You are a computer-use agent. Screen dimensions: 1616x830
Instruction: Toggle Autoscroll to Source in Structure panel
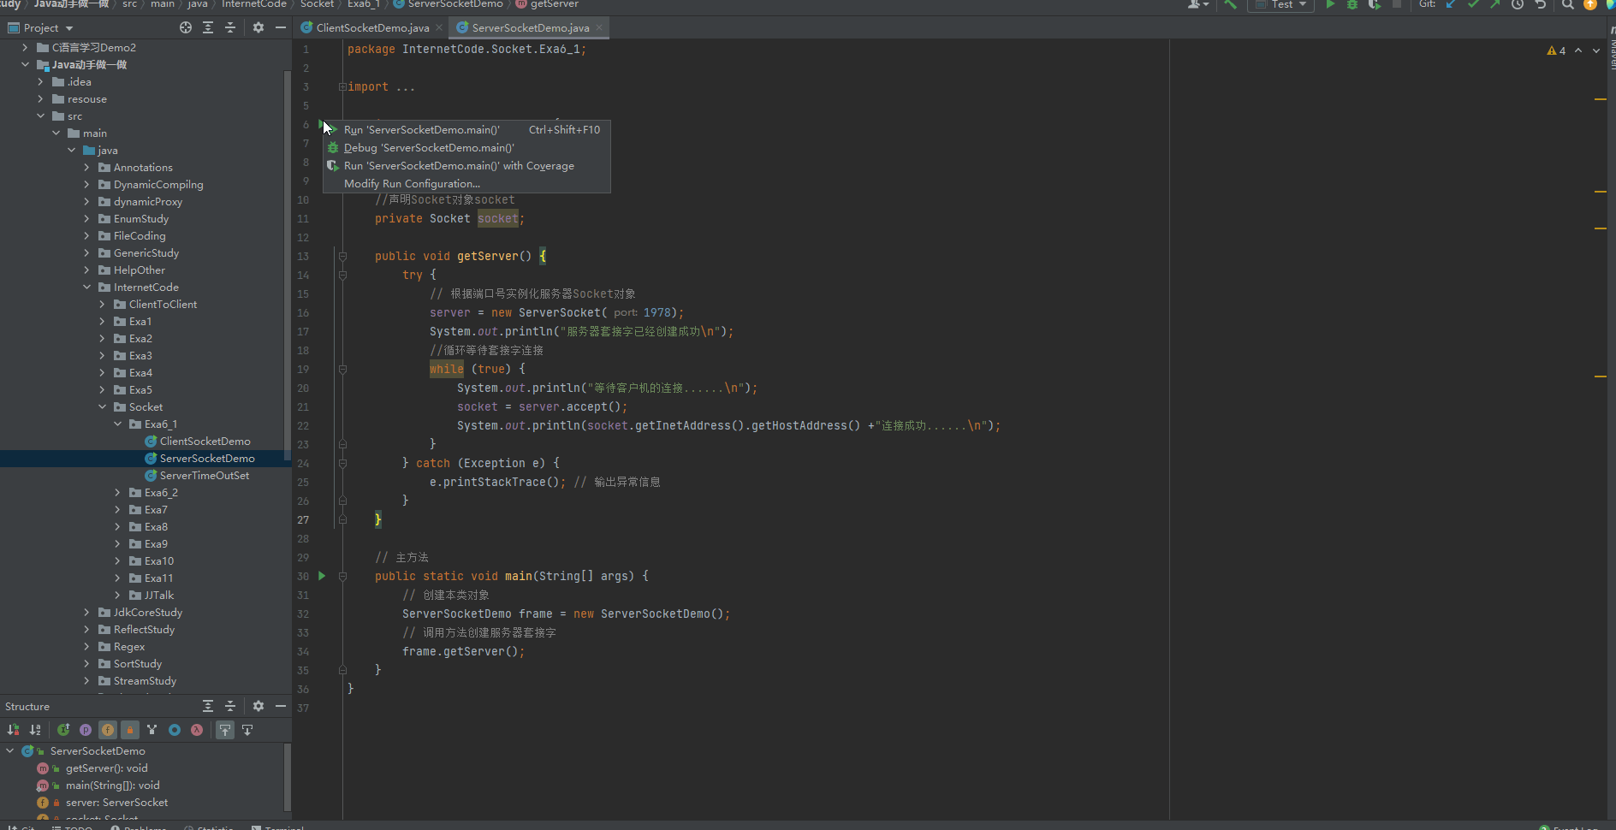click(225, 730)
